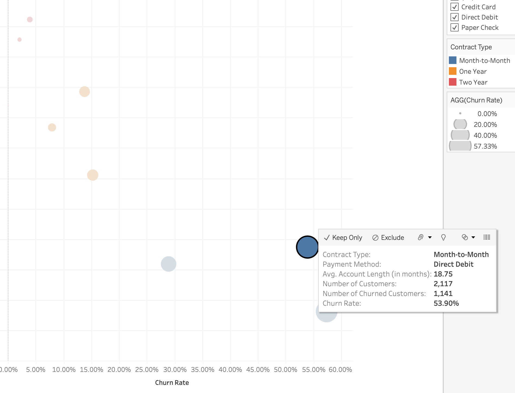Open the set dropdown arrow
The width and height of the screenshot is (515, 393).
tap(473, 237)
